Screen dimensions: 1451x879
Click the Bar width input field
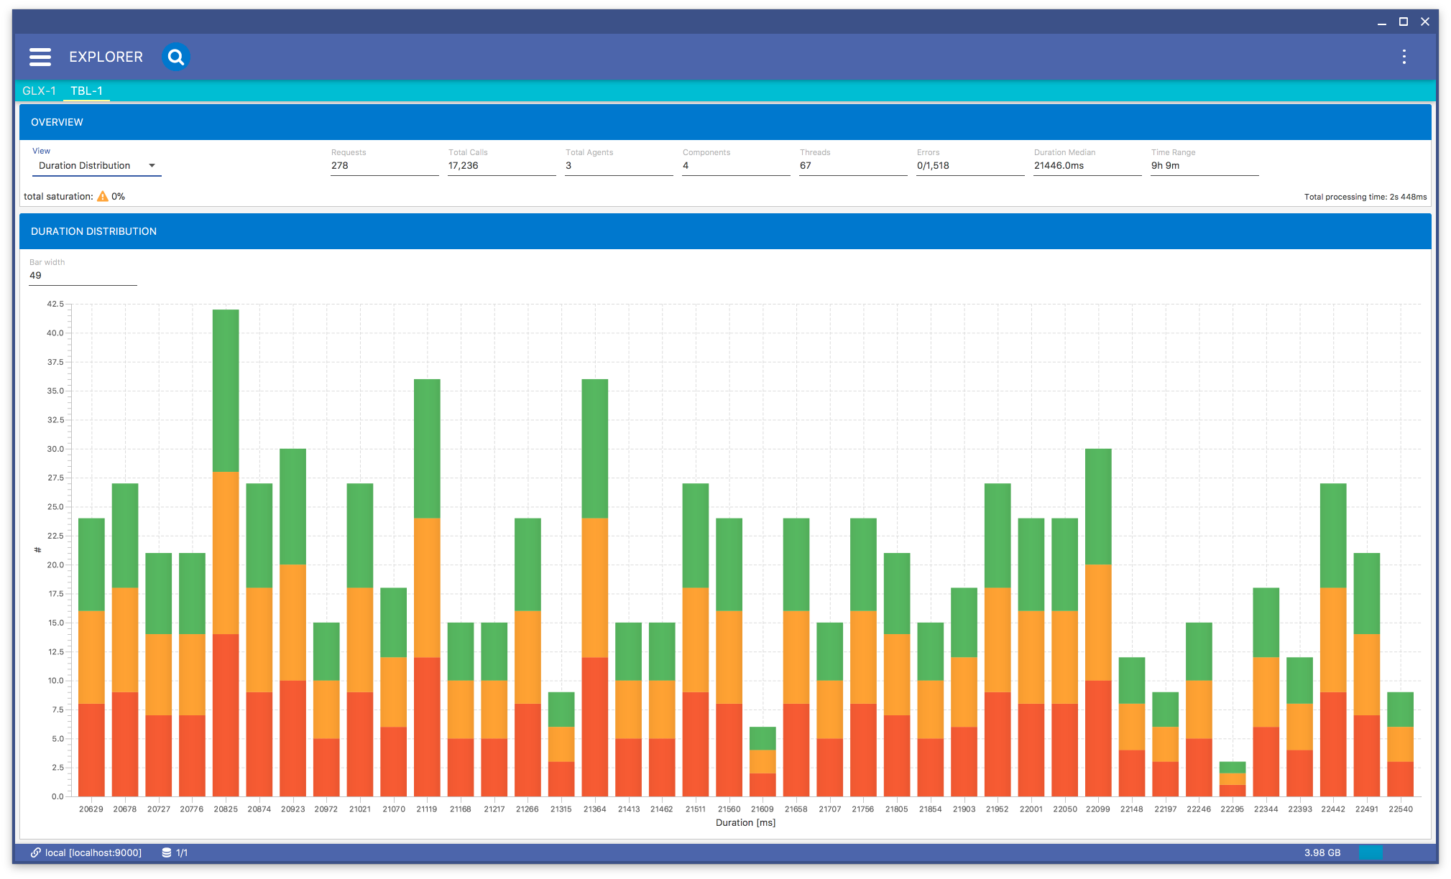tap(83, 276)
